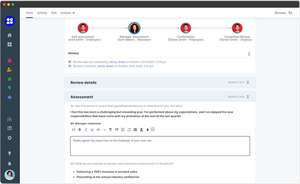Screen dimensions: 300x184
Task: Select the Confirmation stage avatar
Action: coord(186,28)
